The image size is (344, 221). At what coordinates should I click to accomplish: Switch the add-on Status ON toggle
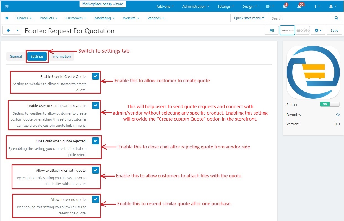click(x=330, y=104)
